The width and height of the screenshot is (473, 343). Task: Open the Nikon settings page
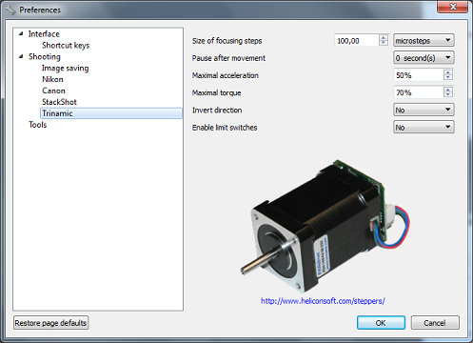[52, 79]
